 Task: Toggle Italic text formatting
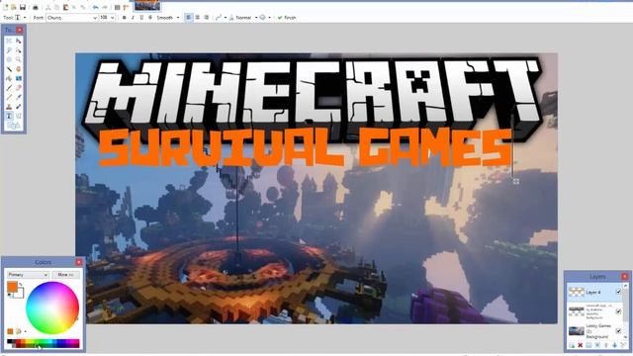pyautogui.click(x=133, y=18)
